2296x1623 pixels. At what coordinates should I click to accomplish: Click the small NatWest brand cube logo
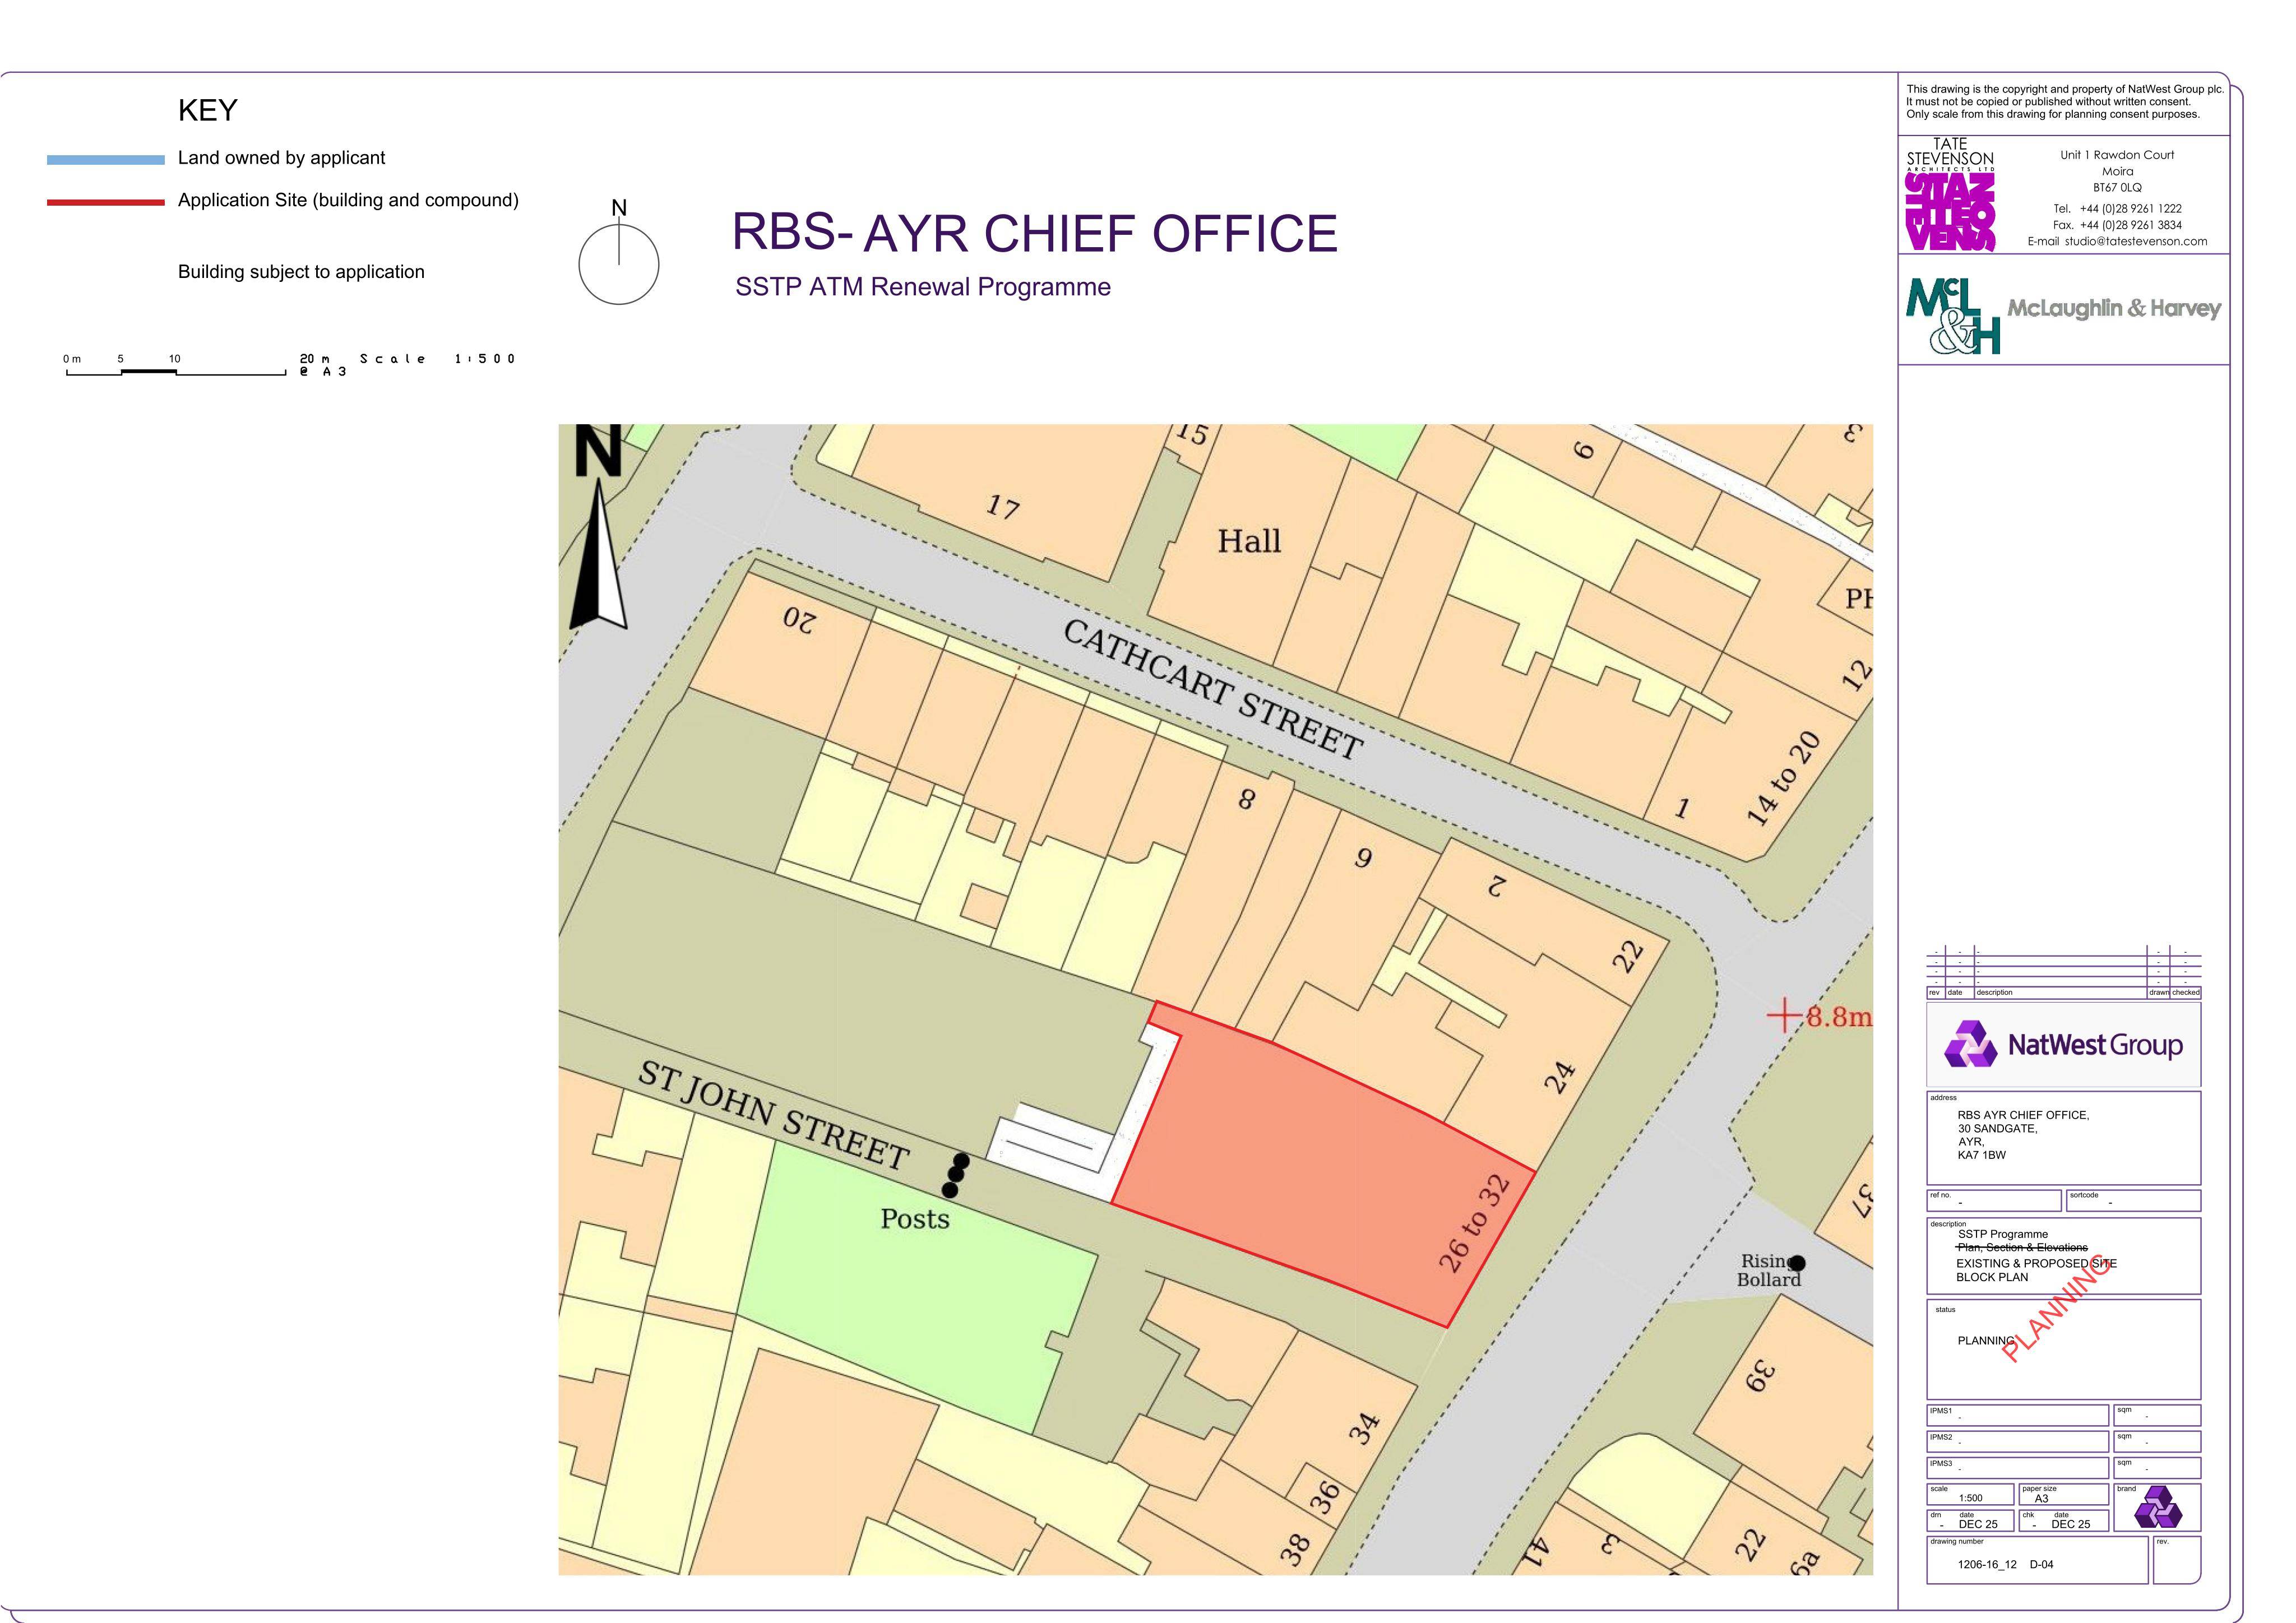pos(2158,1507)
